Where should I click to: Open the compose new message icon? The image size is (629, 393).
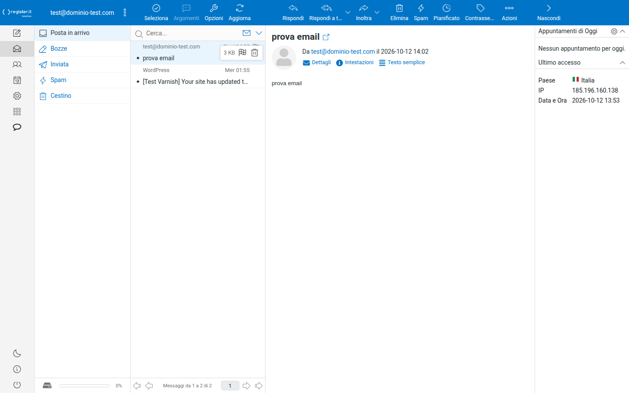point(17,33)
